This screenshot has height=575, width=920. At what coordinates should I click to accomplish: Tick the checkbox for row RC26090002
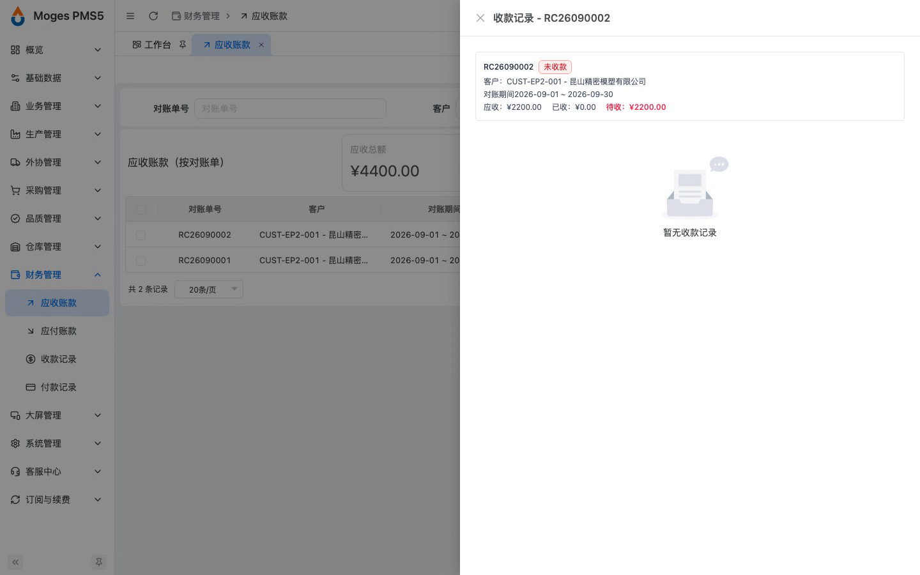point(141,235)
